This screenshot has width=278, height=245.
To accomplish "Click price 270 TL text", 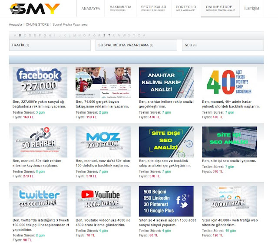I will pyautogui.click(x=28, y=176).
